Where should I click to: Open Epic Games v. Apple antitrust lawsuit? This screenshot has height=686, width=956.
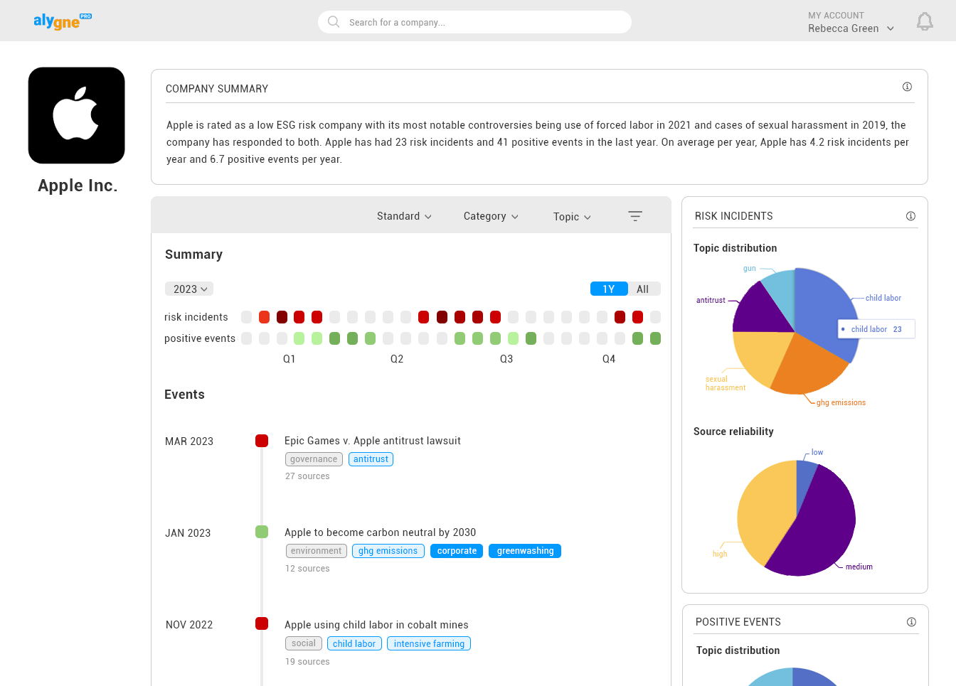coord(373,441)
